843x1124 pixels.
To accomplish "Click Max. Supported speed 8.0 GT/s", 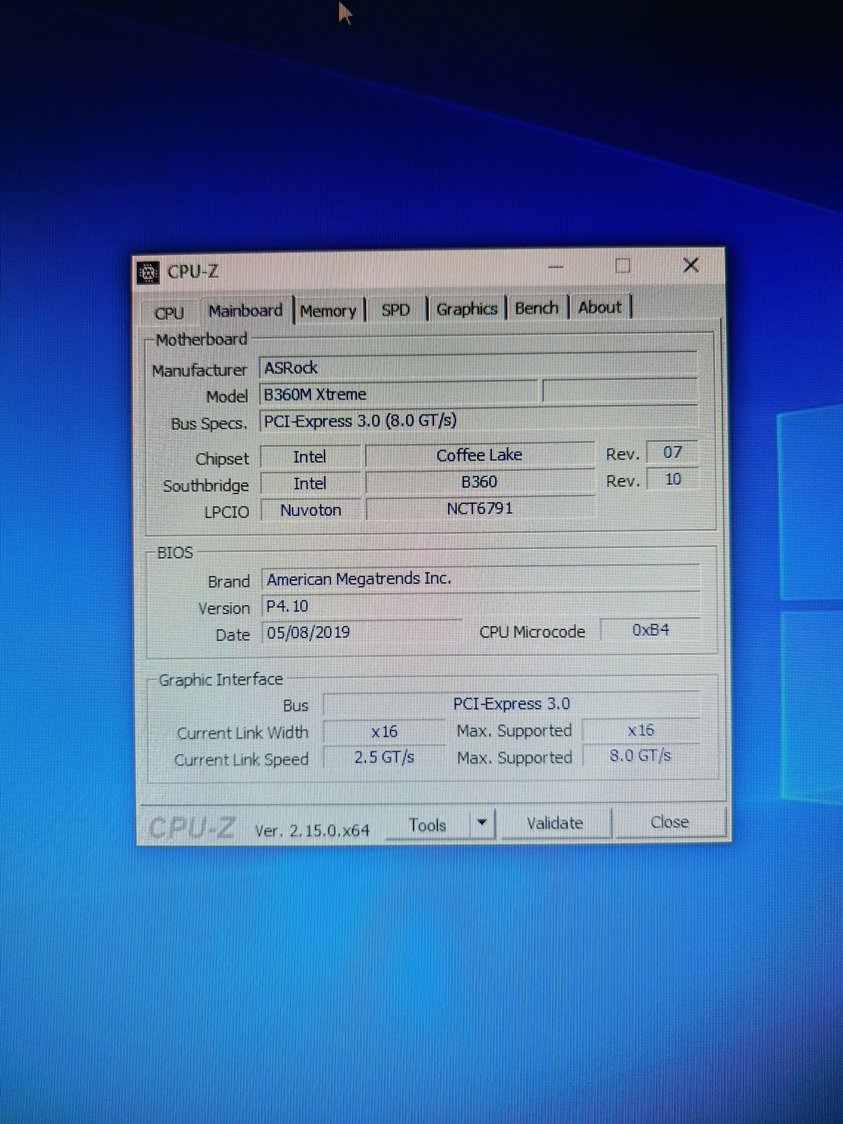I will click(641, 756).
